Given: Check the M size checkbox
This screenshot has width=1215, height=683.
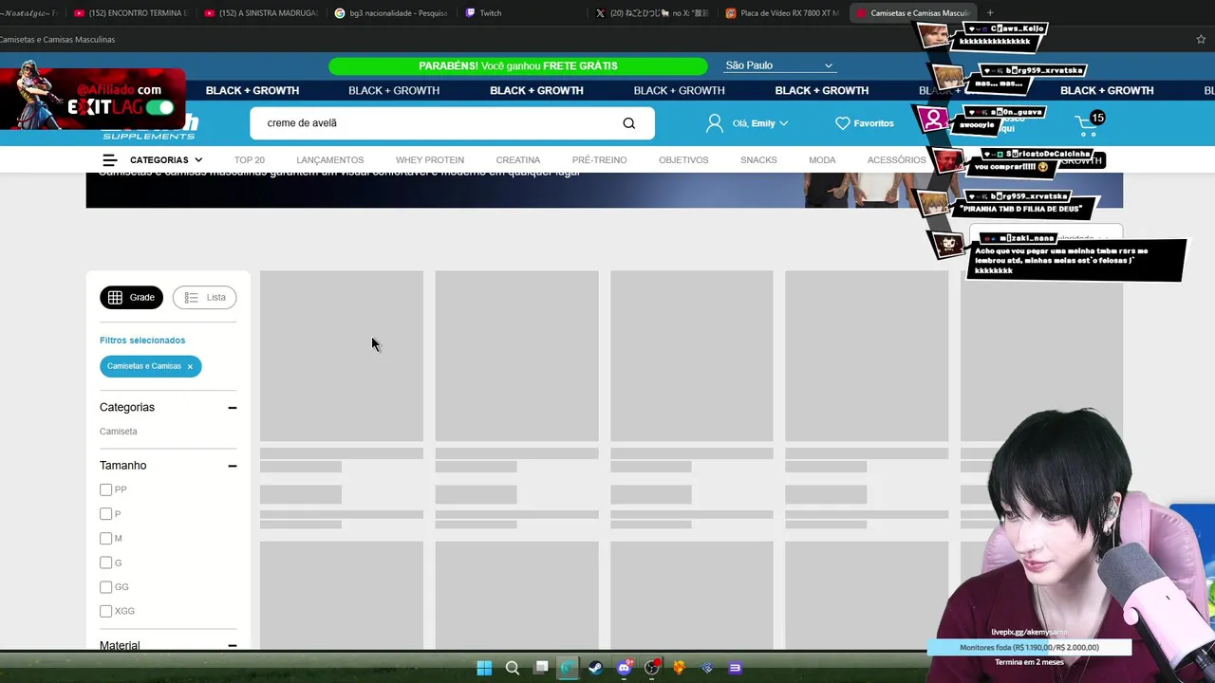Looking at the screenshot, I should (x=105, y=539).
